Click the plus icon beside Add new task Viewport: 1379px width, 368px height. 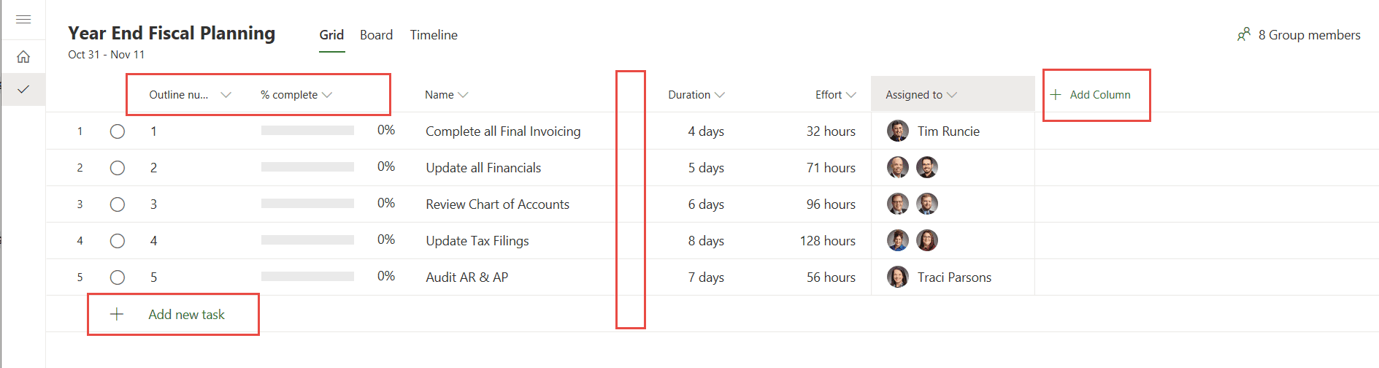tap(117, 314)
